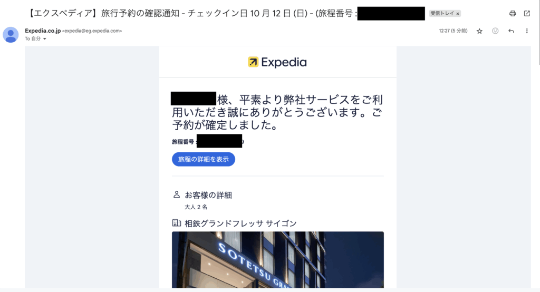Click the email subject line text
Screen dimensions: 540x292
(192, 13)
